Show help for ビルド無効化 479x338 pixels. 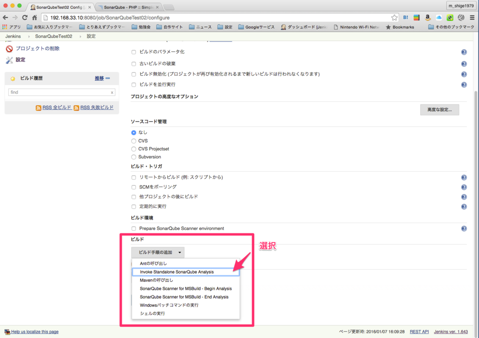[x=464, y=74]
